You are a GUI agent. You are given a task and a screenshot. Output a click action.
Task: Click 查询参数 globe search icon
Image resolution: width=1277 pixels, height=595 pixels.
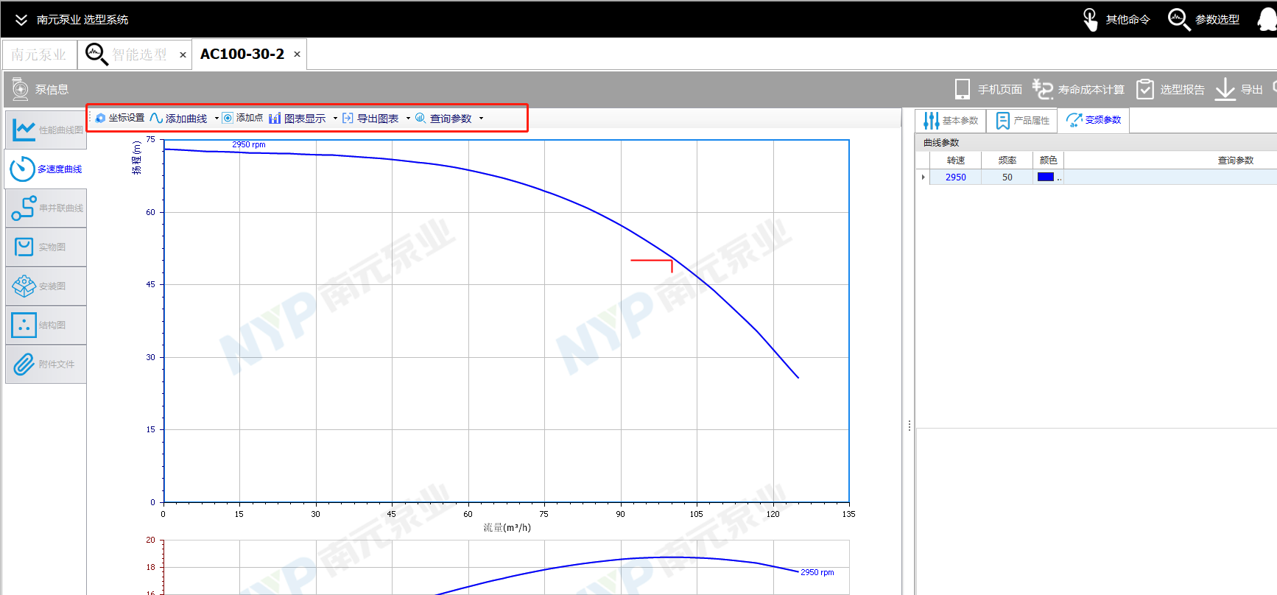point(421,118)
